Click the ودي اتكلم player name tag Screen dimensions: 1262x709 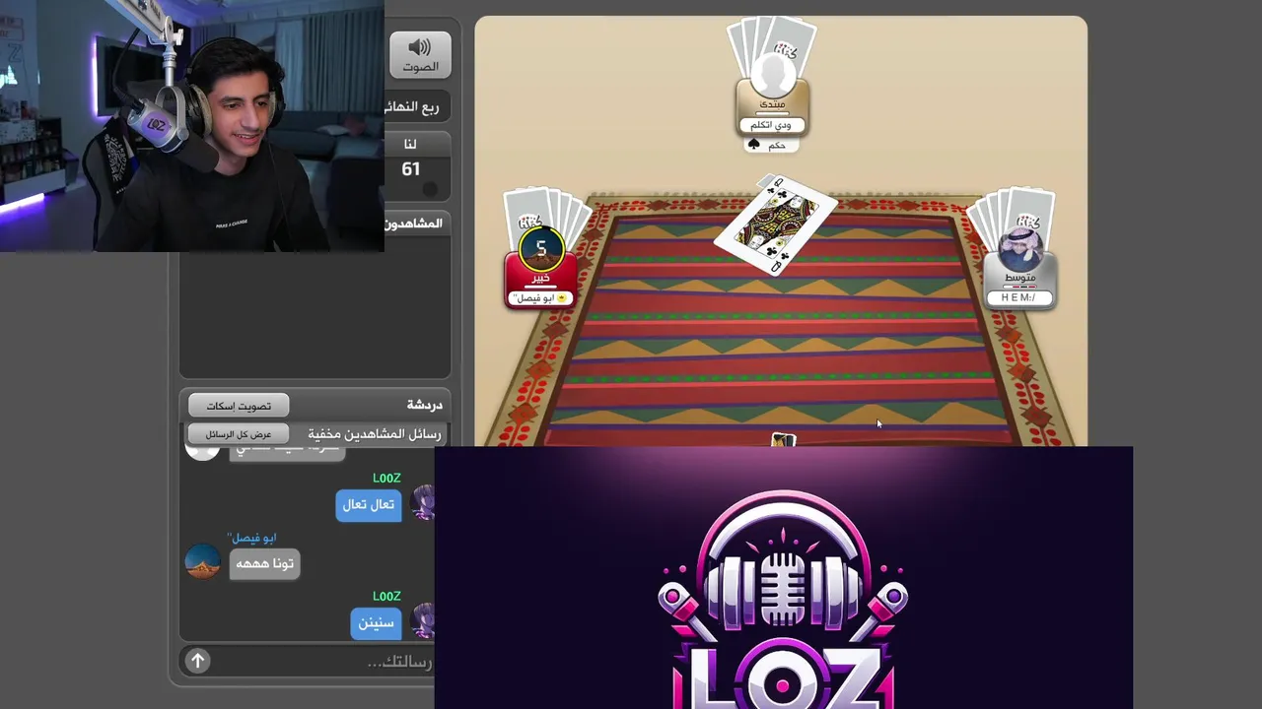point(772,125)
